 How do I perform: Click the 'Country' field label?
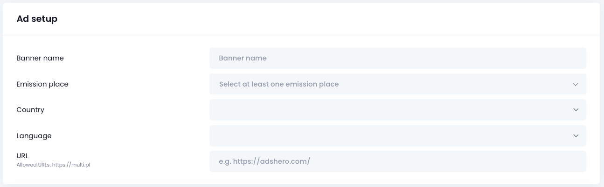30,110
